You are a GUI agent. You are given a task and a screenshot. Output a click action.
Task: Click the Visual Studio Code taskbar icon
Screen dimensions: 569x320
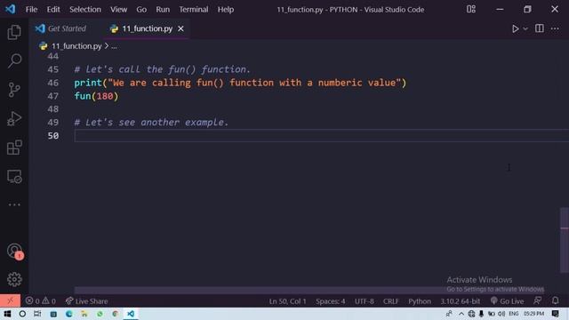coord(131,314)
